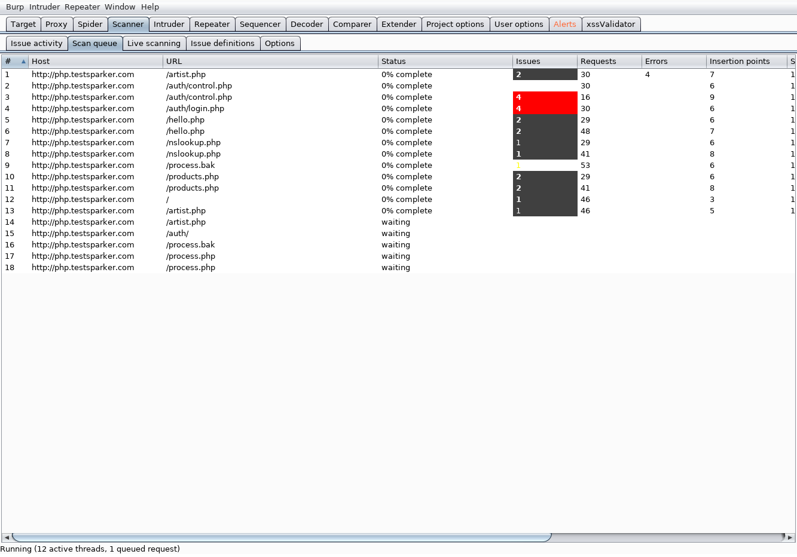Switch to the Intruder tool tab
This screenshot has height=557, width=797.
pos(169,25)
